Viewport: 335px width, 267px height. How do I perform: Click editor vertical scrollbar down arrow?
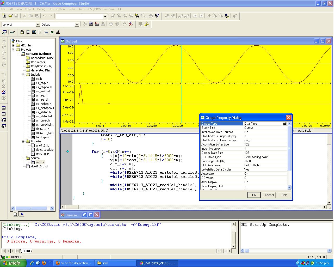point(329,202)
